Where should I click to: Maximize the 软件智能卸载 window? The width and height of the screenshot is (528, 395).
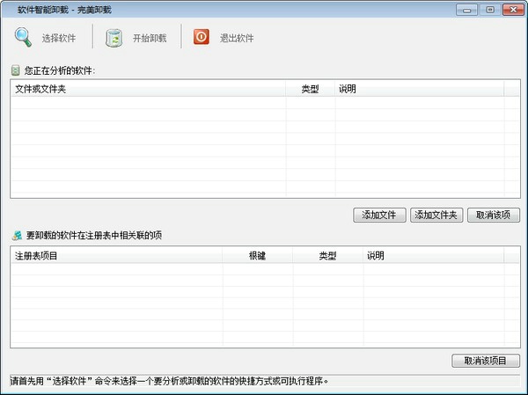[488, 9]
